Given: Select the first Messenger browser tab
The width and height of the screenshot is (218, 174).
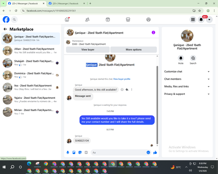Looking at the screenshot, I should click(x=26, y=3).
